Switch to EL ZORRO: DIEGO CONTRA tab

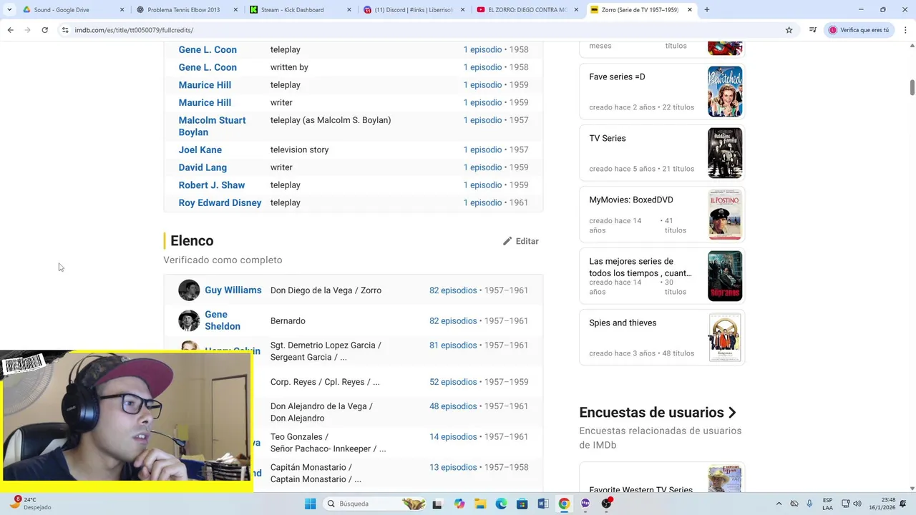pyautogui.click(x=527, y=10)
